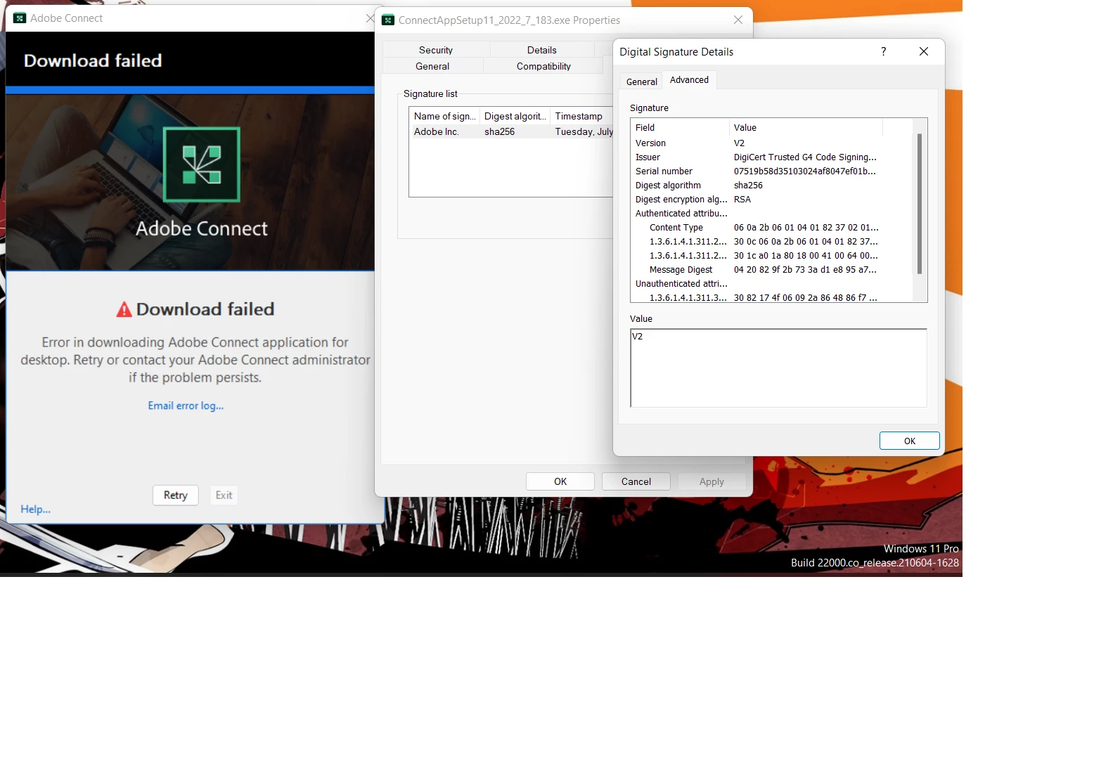This screenshot has height=759, width=1101.
Task: Click the DigiCert Trusted G4 issuer value
Action: [805, 157]
